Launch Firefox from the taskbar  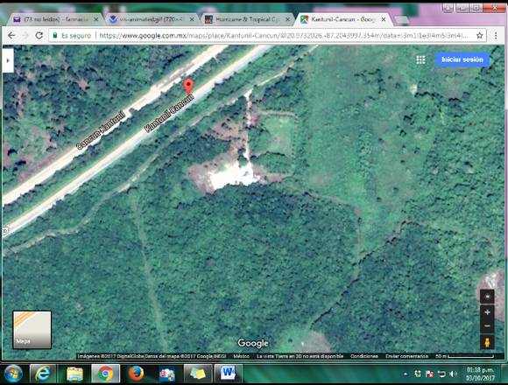[137, 374]
